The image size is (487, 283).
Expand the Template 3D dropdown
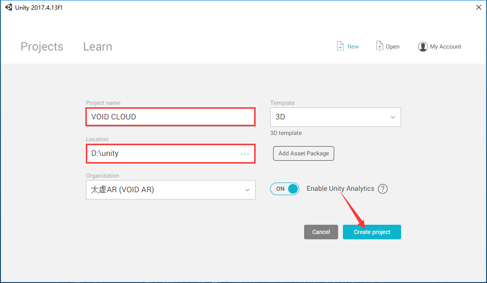pyautogui.click(x=335, y=117)
